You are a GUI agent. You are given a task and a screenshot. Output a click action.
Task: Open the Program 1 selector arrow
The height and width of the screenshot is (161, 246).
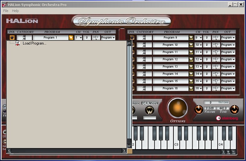[x=71, y=38]
